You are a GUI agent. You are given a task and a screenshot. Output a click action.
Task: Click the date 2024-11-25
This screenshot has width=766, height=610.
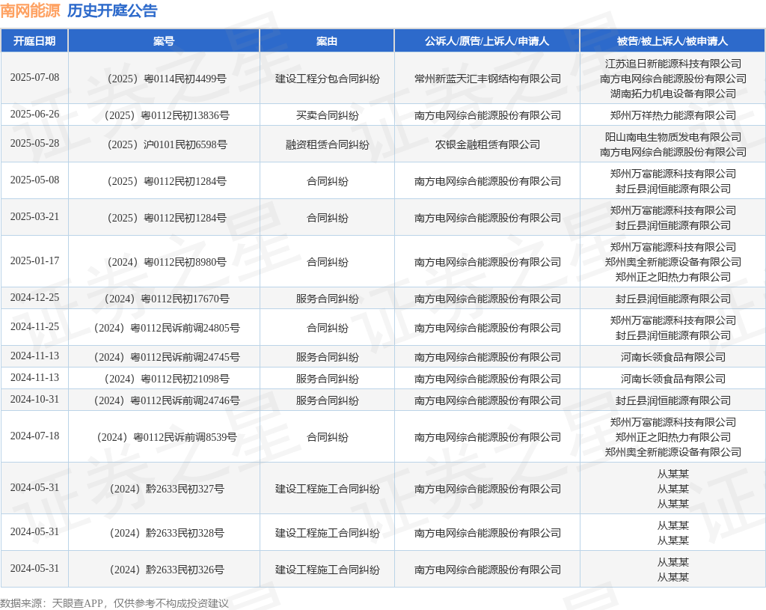click(34, 326)
